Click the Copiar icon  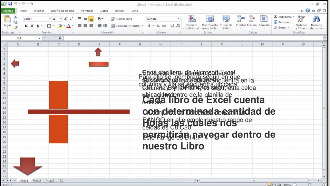tap(15, 22)
